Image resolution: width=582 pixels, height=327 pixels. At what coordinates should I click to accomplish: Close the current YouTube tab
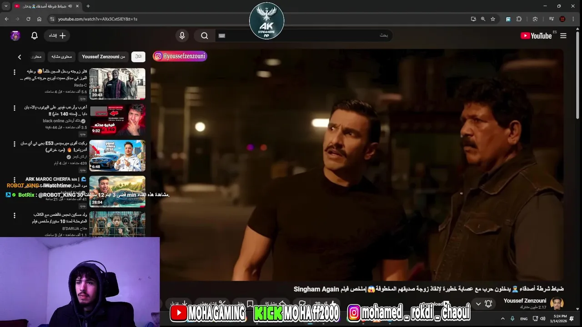pos(77,6)
